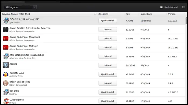Click the Adobe Creative Suite 6 icon
The image size is (188, 105).
(x=6, y=29)
